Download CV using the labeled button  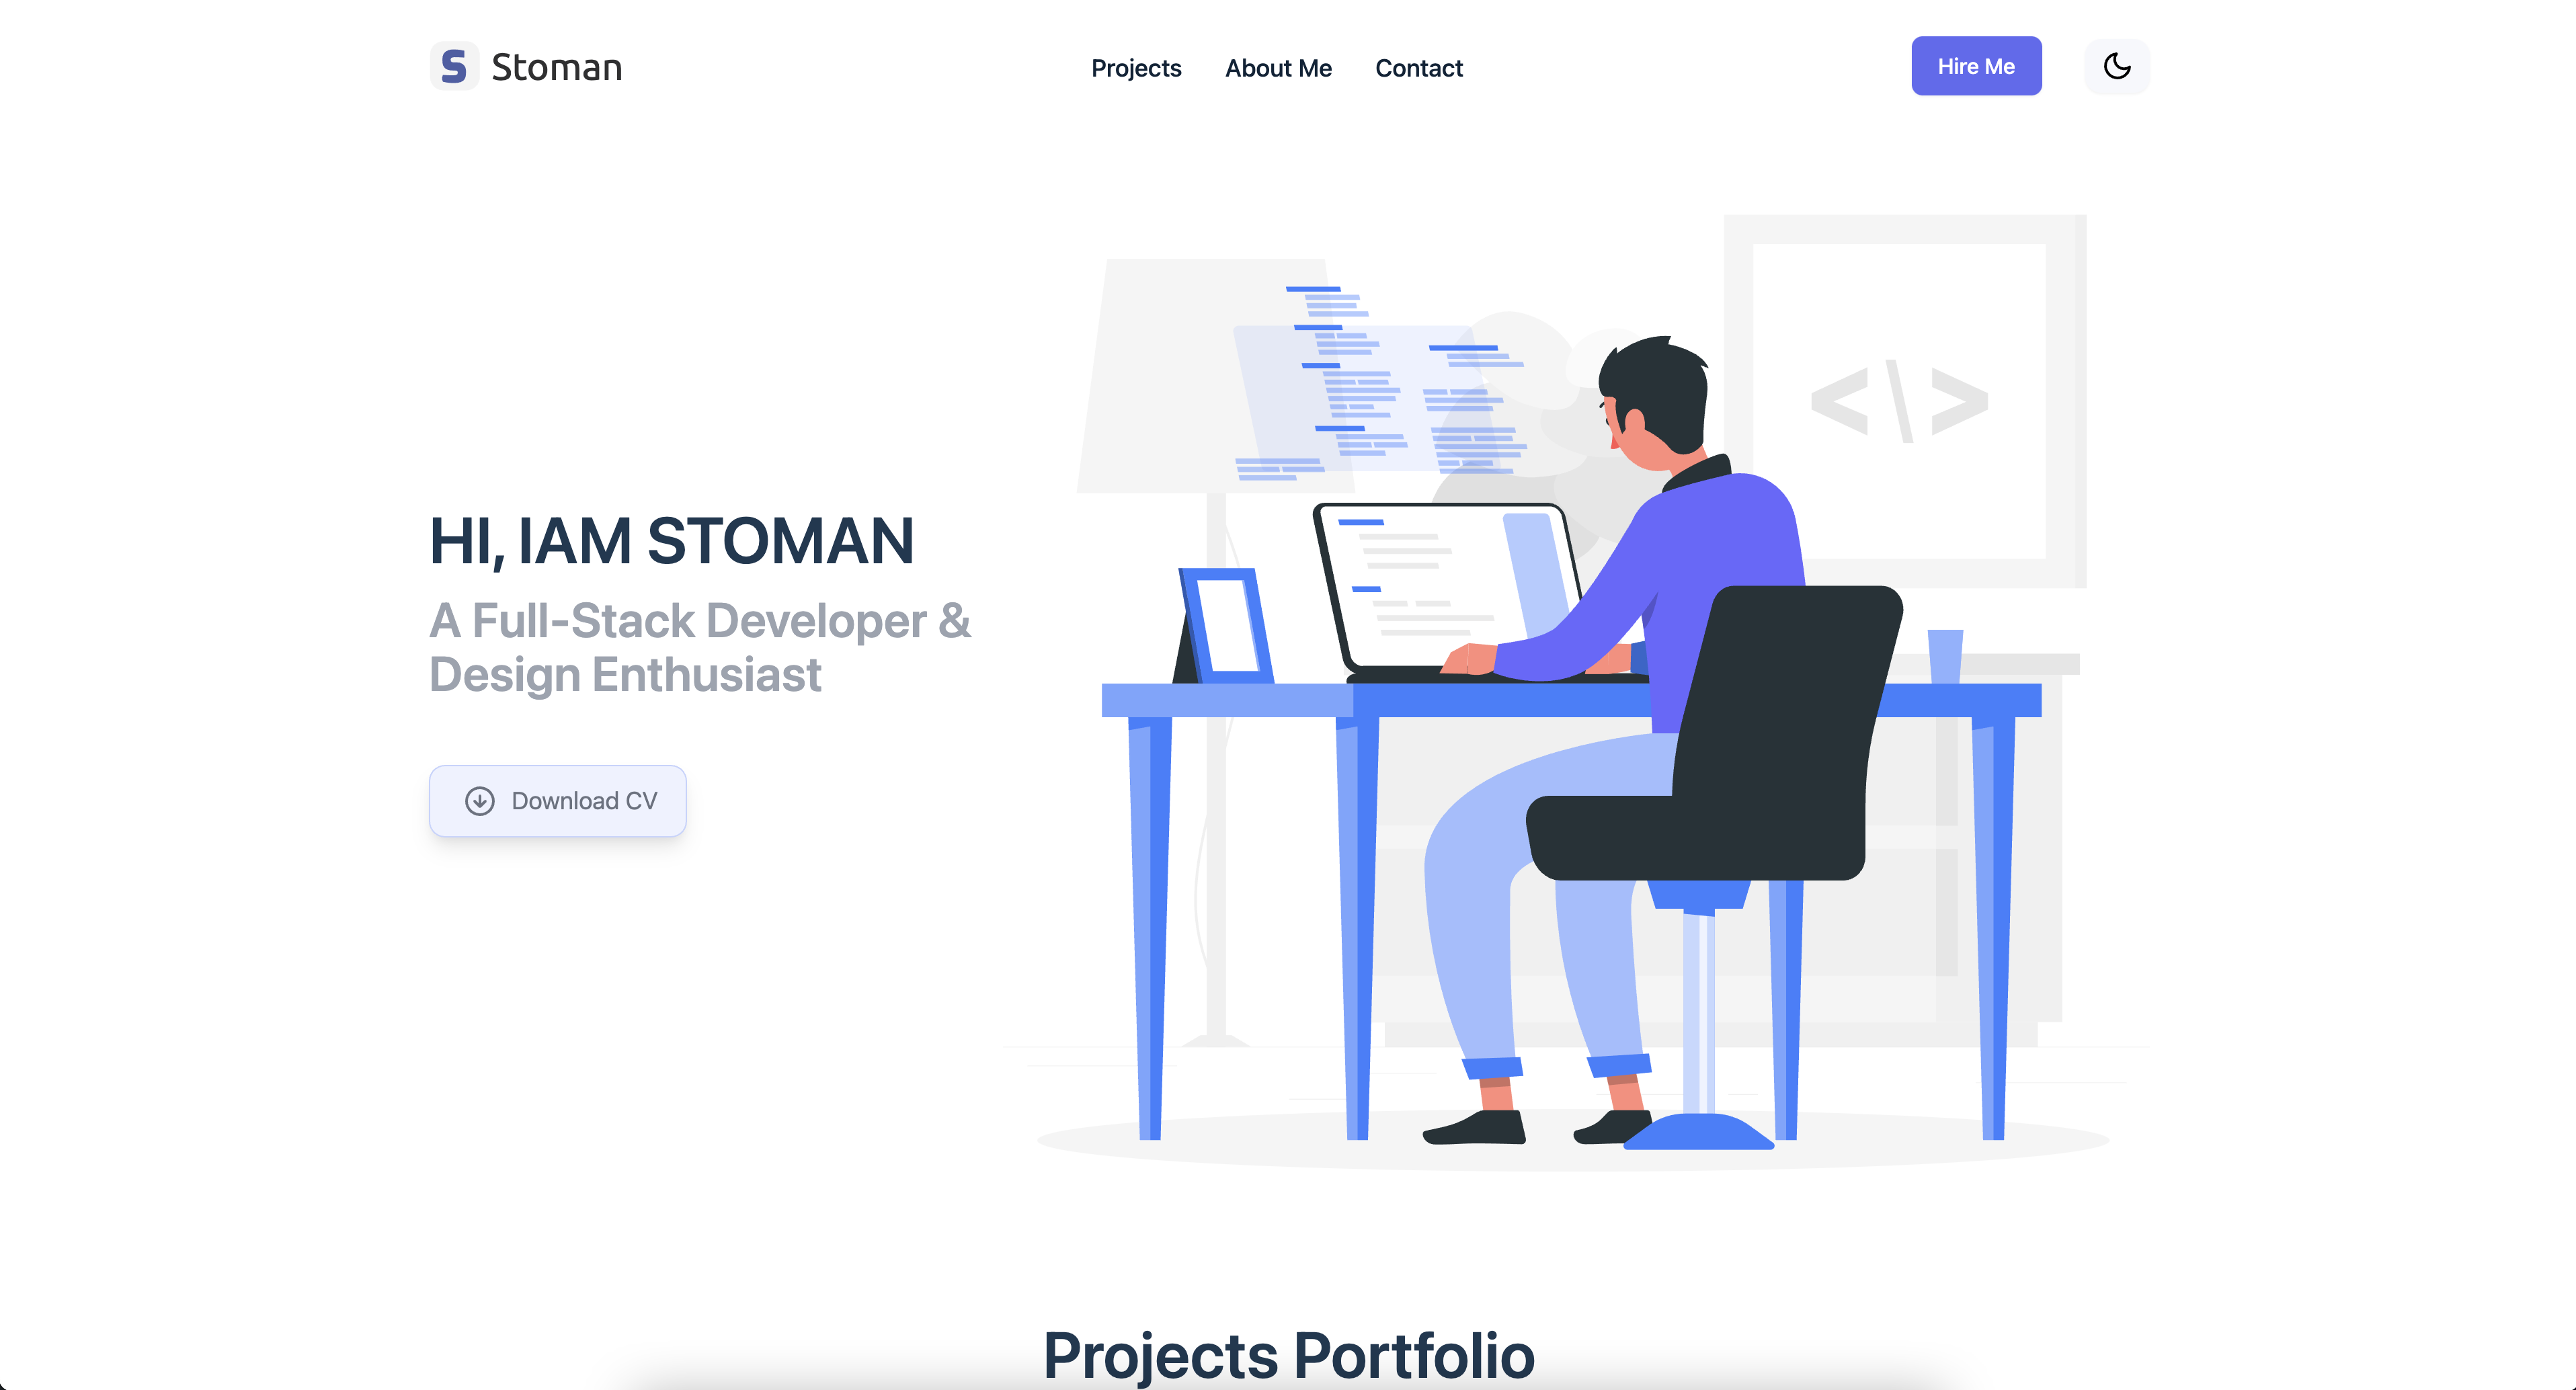click(560, 799)
